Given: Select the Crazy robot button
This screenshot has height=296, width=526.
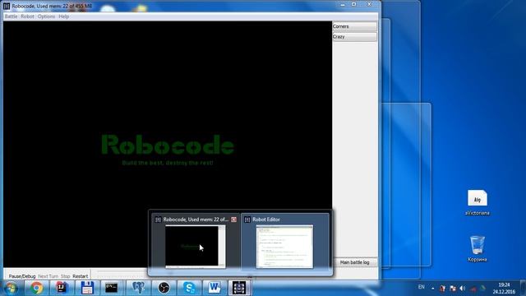Looking at the screenshot, I should coord(354,37).
